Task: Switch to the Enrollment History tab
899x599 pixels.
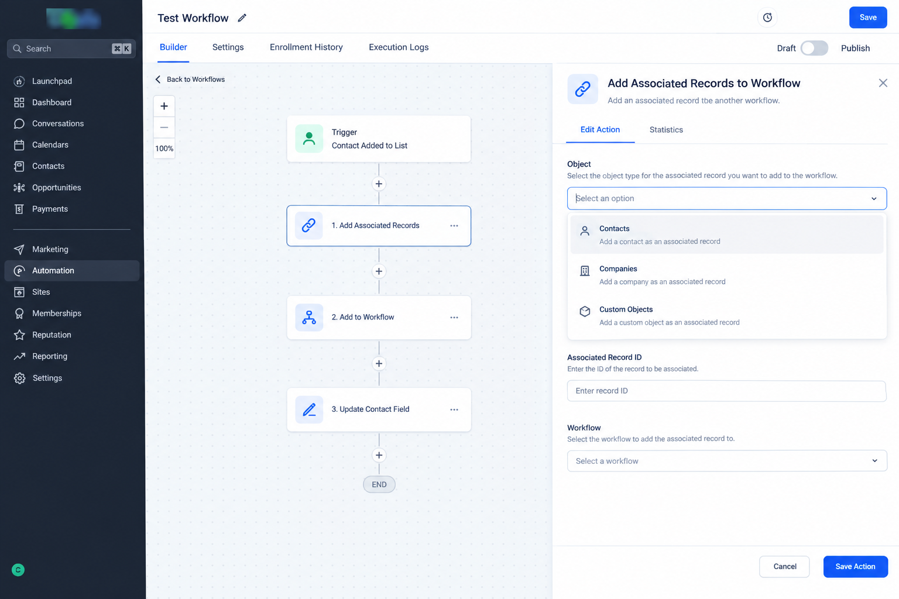Action: point(306,47)
